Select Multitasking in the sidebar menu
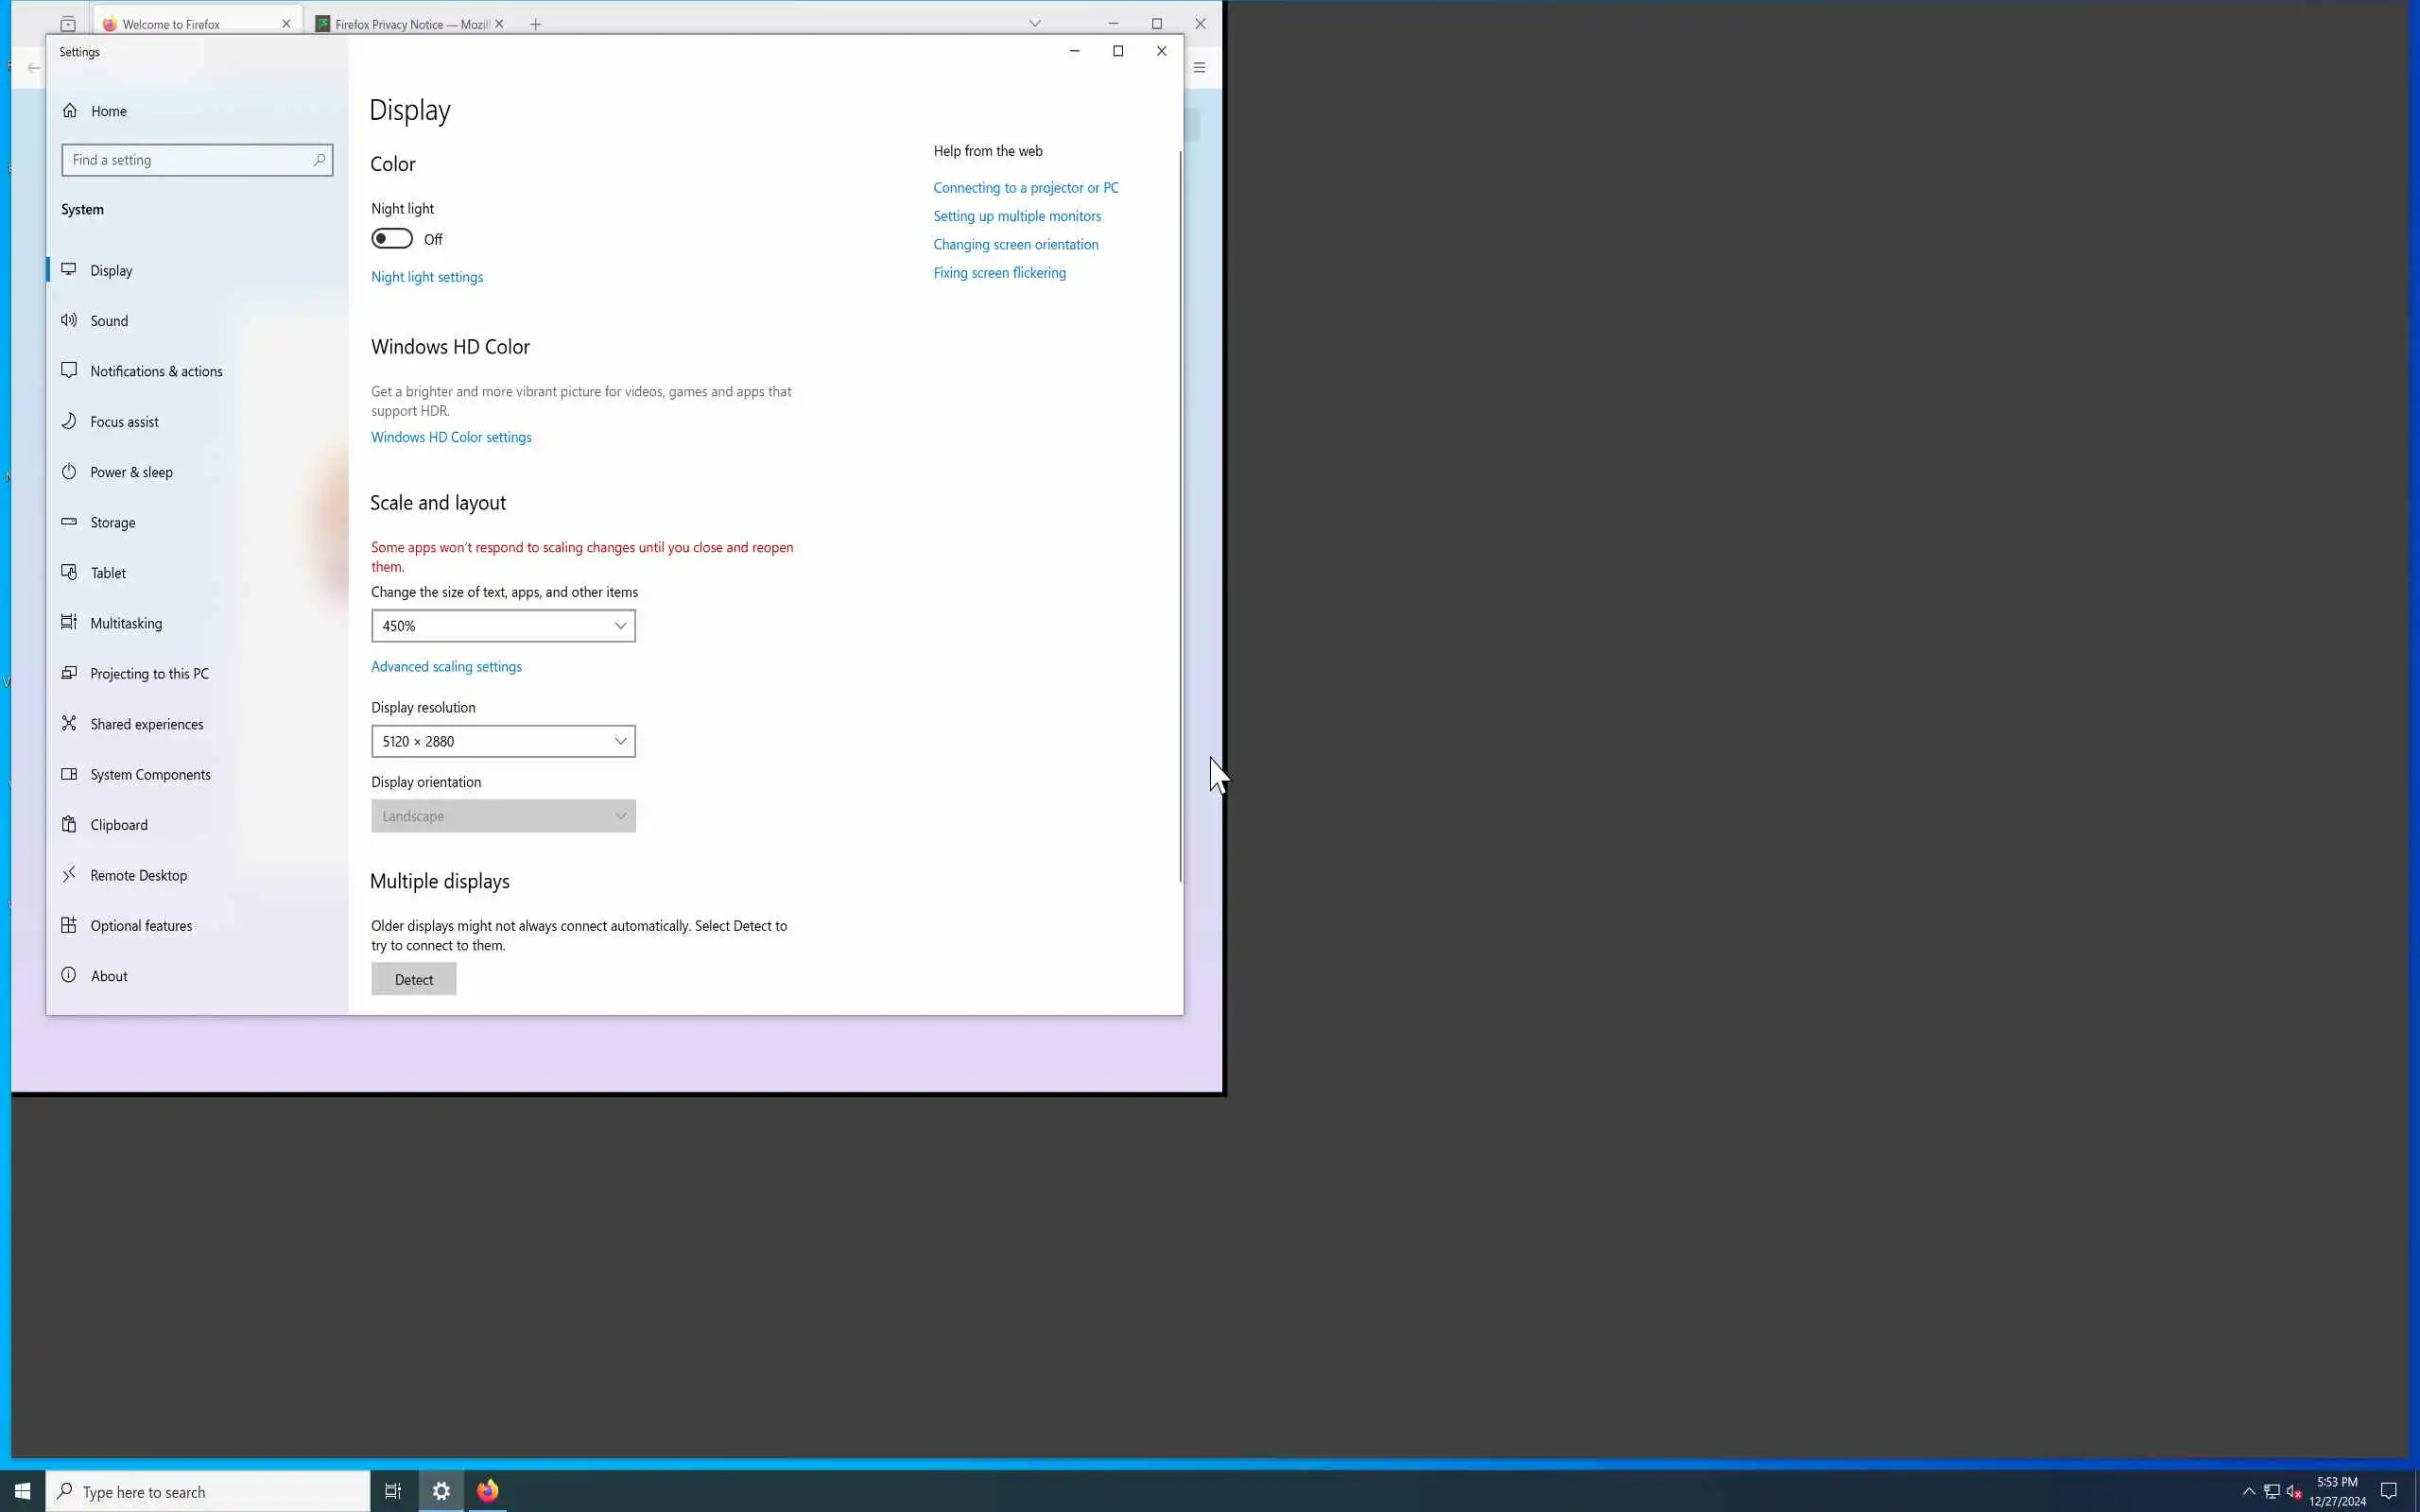 126,623
